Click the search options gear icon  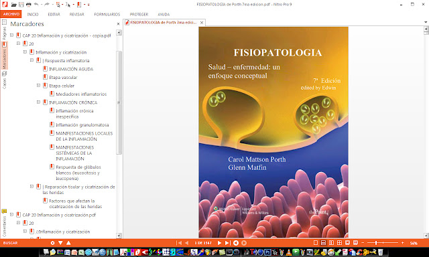[x=52, y=243]
